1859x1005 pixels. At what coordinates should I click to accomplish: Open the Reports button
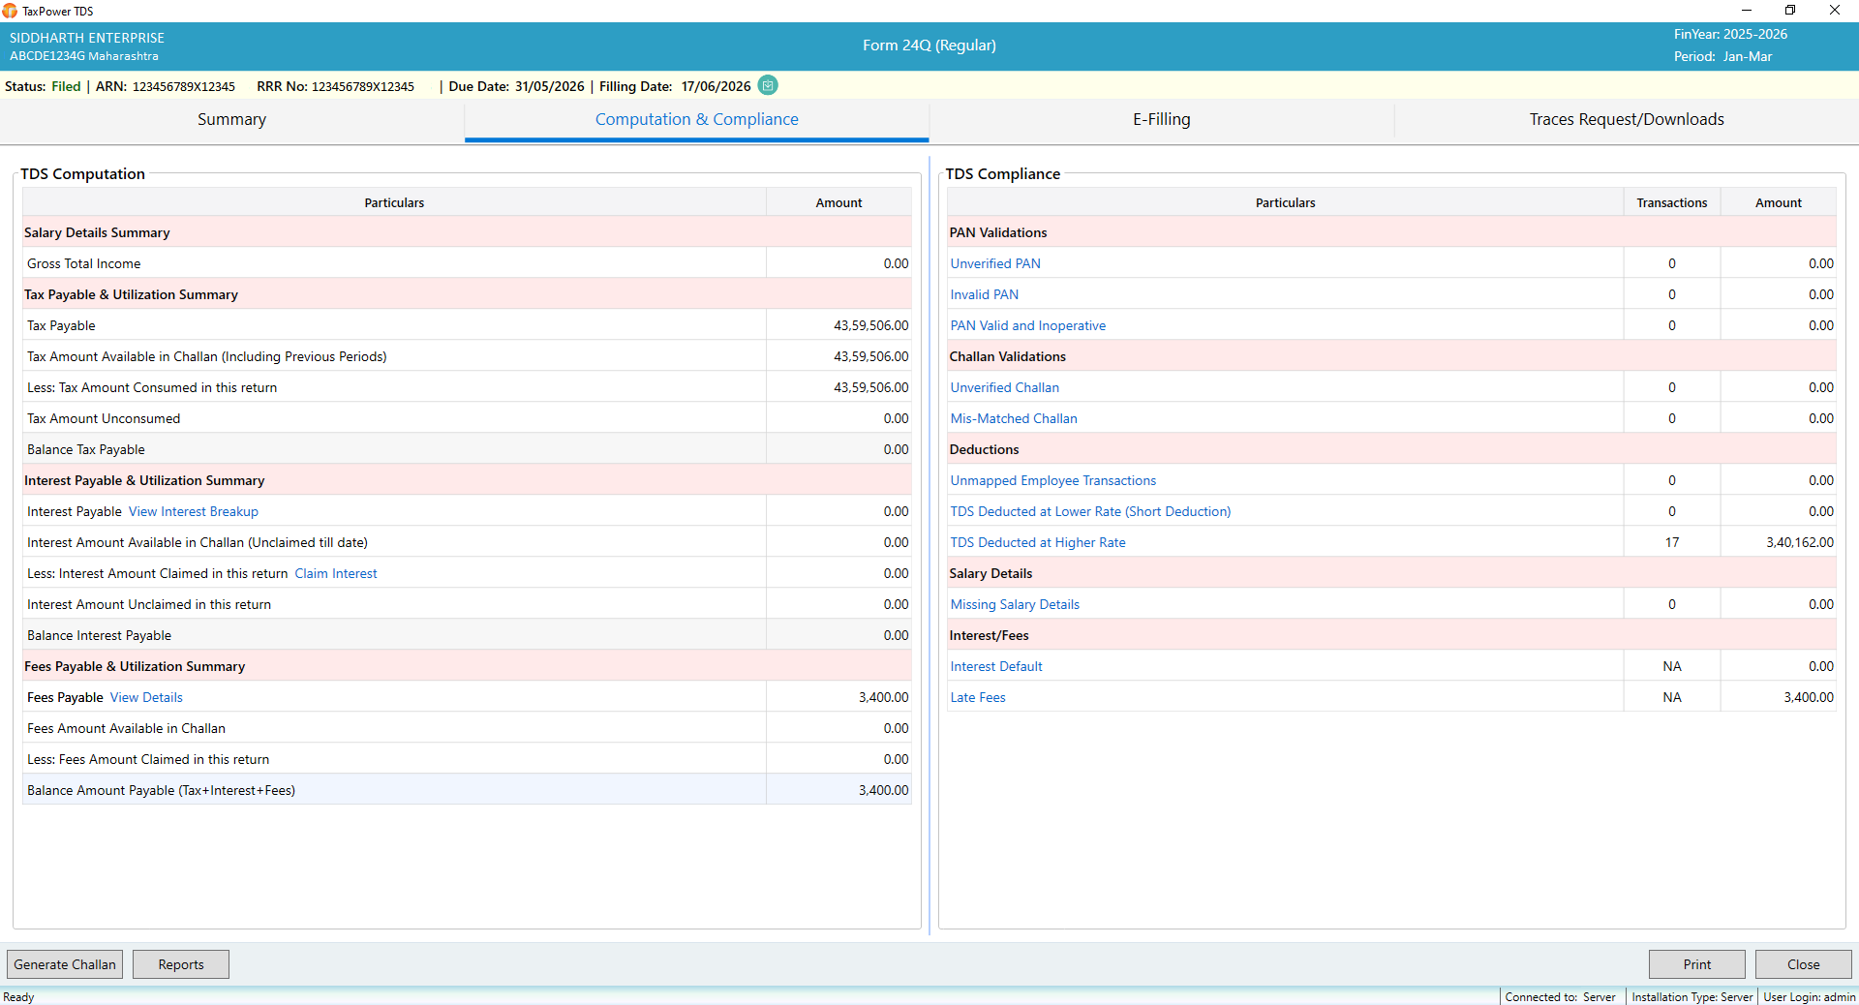tap(181, 964)
